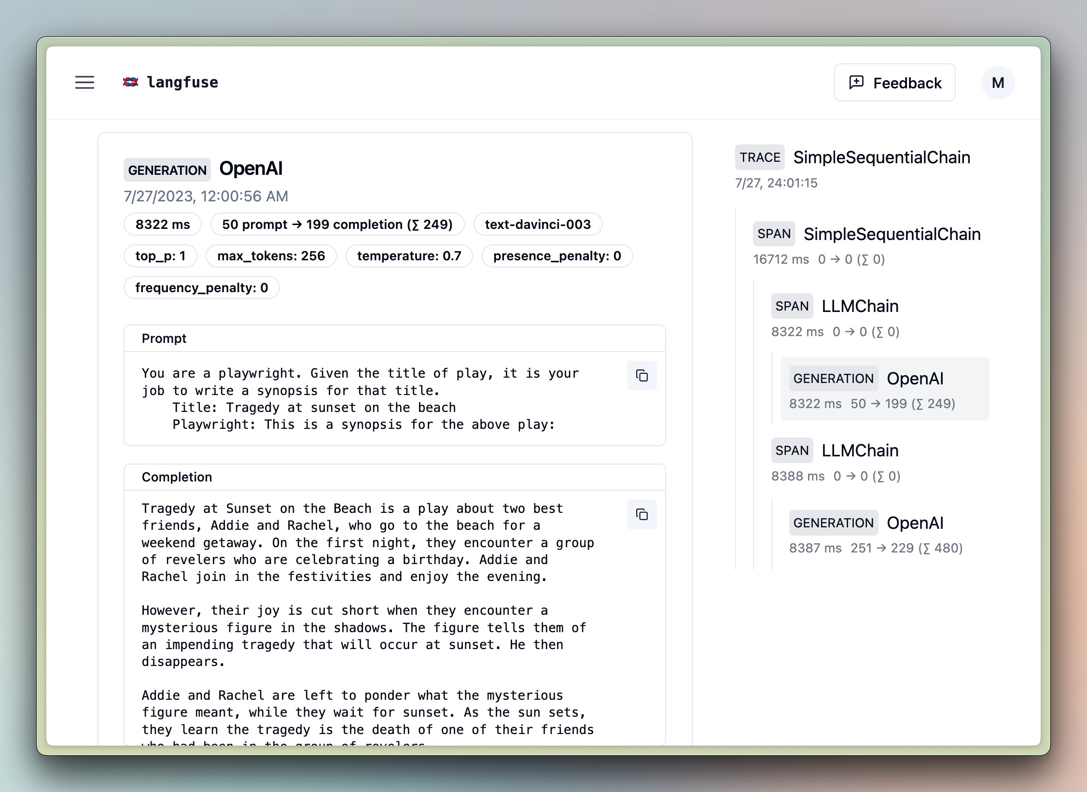Click the TRACE badge next to SimpleSequentialChain

(759, 157)
